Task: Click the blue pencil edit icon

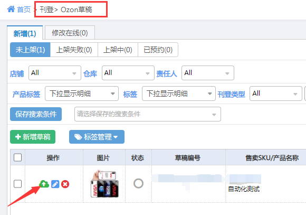Action: (x=55, y=184)
